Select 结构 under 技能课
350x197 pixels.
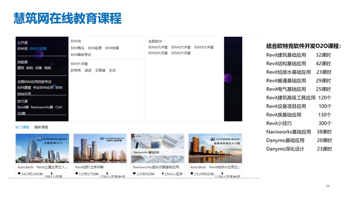point(29,68)
